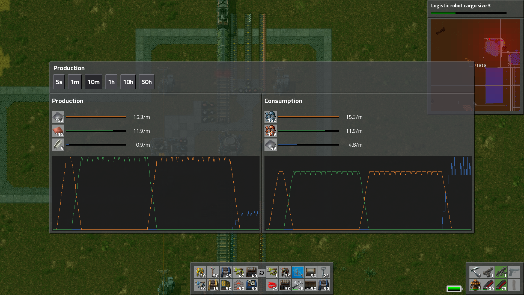
Task: Select construction robot stack of 30
Action: point(200,272)
